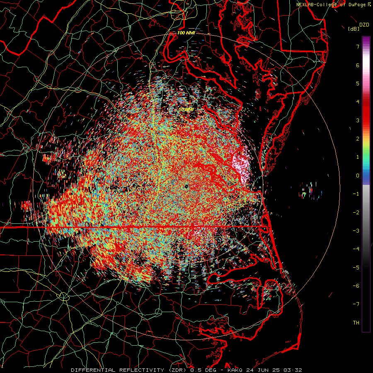Click the 100 NMI range ring label
Viewport: 373px width, 373px height.
point(186,33)
